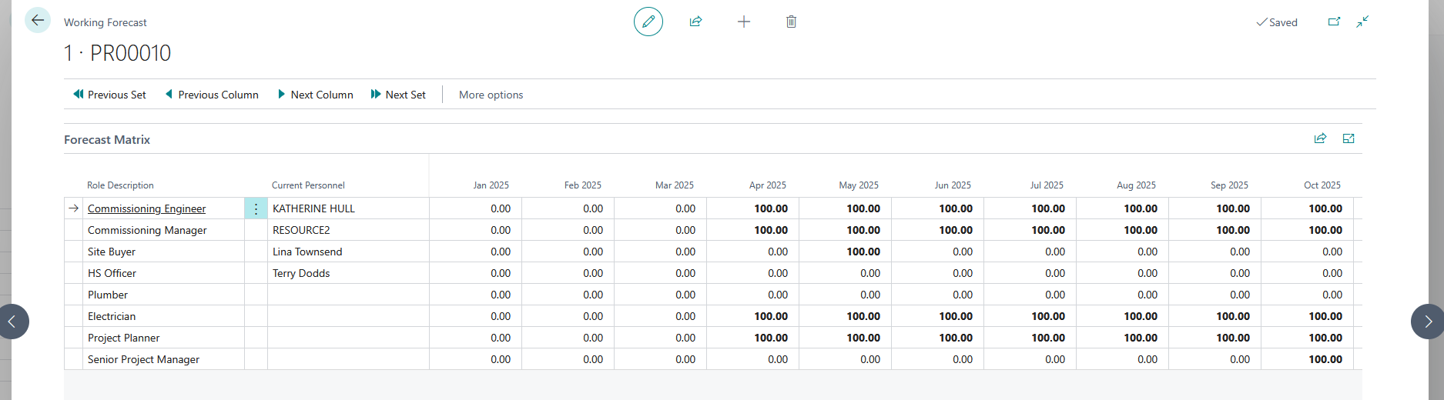This screenshot has width=1444, height=400.
Task: Select Plumber Jan 2025 value
Action: pos(475,295)
